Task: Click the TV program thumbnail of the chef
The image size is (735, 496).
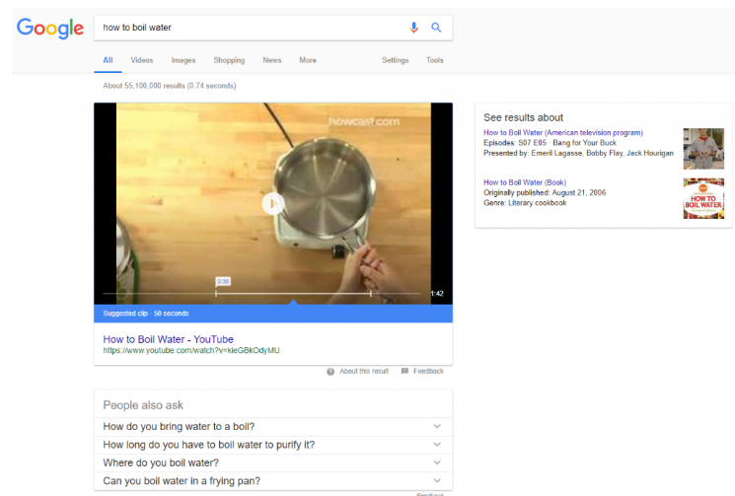Action: point(703,149)
